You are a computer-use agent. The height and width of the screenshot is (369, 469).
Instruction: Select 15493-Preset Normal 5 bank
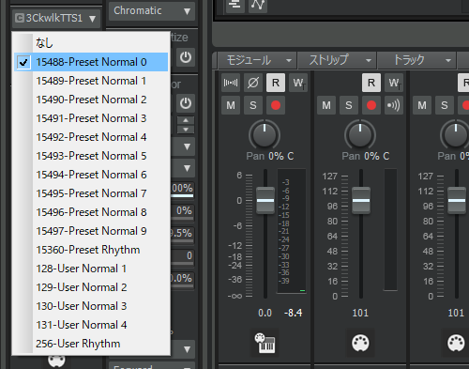[x=91, y=156]
